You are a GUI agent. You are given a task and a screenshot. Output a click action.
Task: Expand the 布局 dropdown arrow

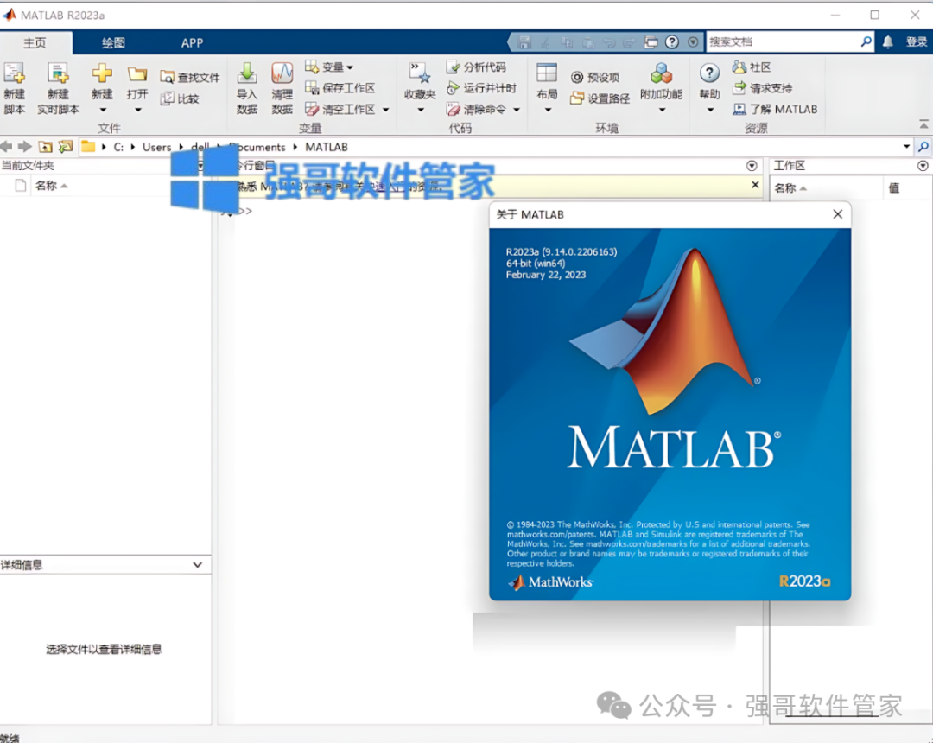point(548,110)
